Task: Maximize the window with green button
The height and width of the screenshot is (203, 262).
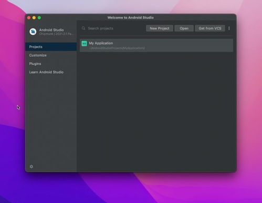Action: [39, 18]
